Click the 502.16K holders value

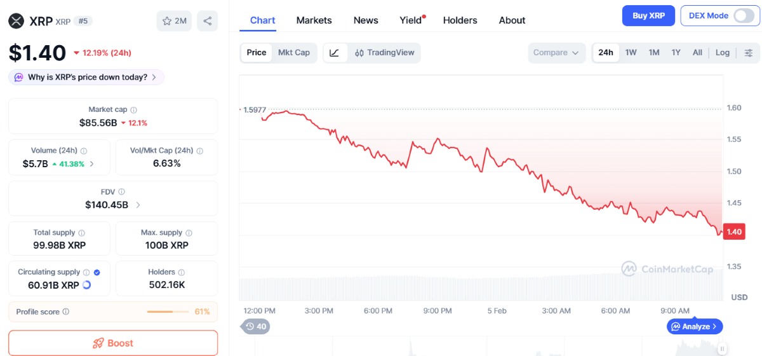click(x=166, y=285)
